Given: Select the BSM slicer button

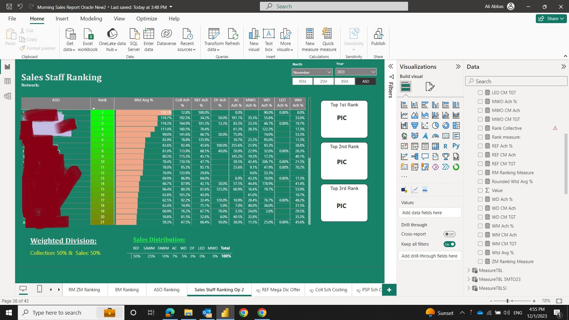Looking at the screenshot, I should (345, 81).
